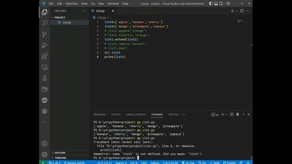Open the folder-shaped project manager icon

tap(45, 89)
